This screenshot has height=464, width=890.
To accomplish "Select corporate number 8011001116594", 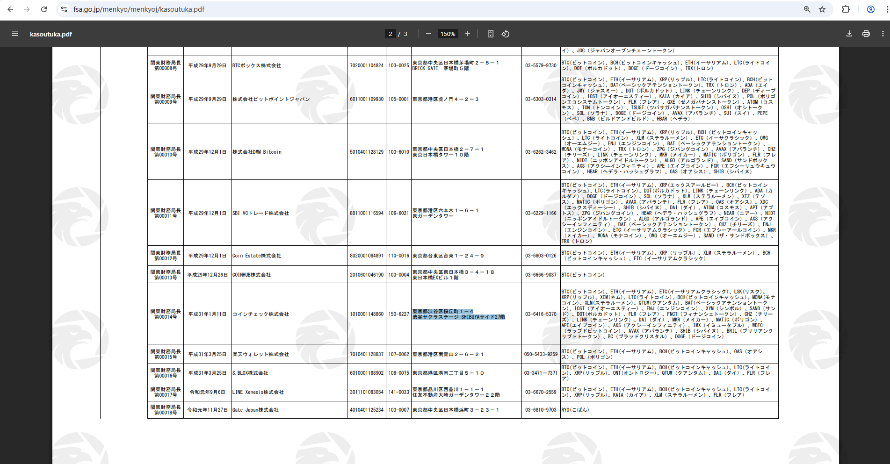I will point(367,213).
